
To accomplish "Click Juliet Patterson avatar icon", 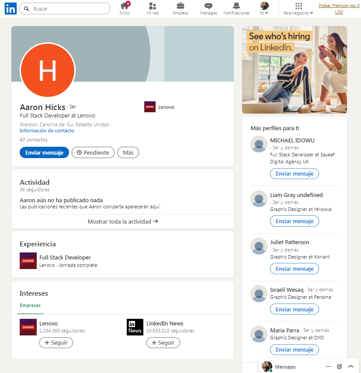I will (x=259, y=246).
